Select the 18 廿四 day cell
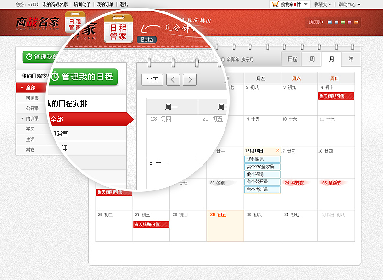Screen dimensions: 383x280 336,163
